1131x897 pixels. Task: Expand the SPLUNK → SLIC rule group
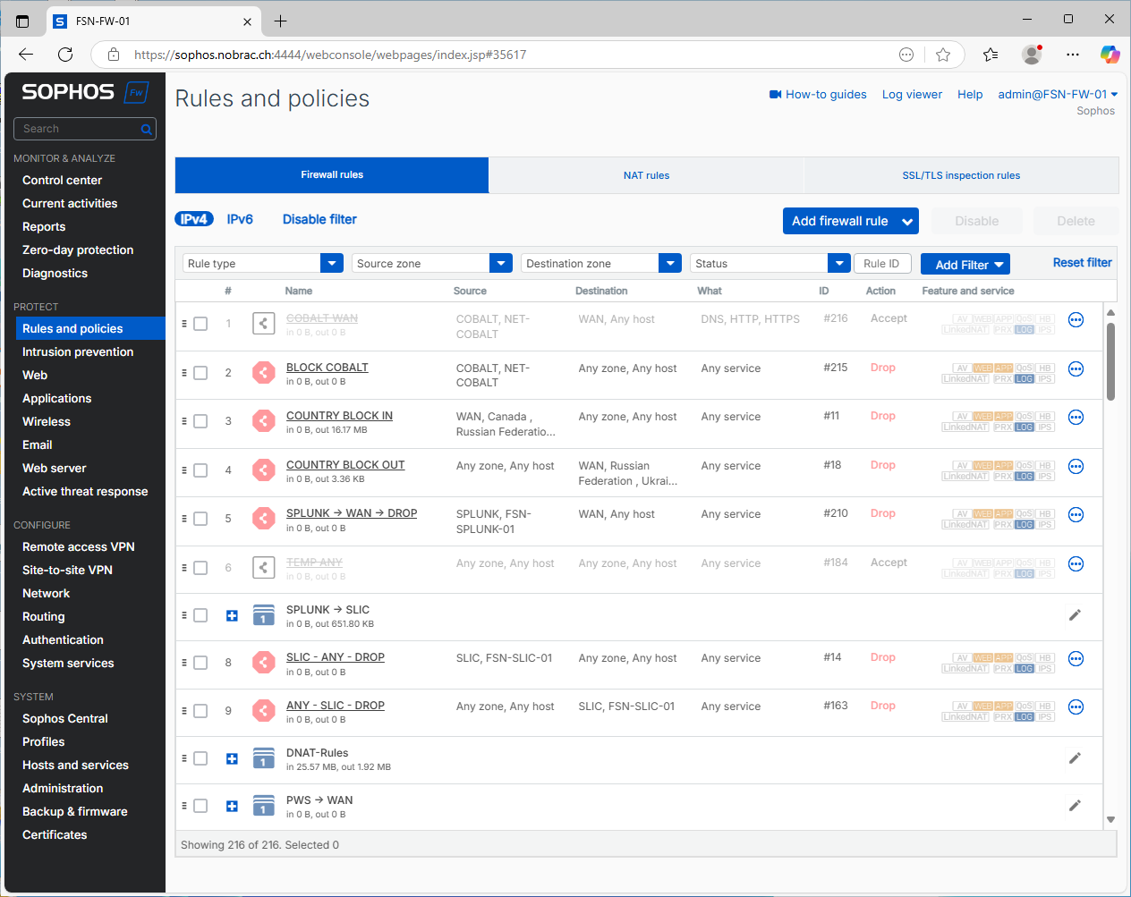tap(232, 615)
